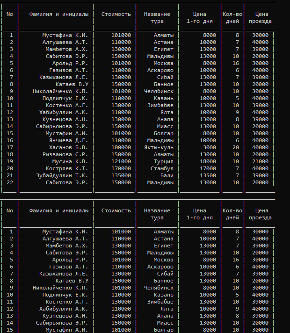
Task: Click Стоимость header in the first table
Action: 116,14
